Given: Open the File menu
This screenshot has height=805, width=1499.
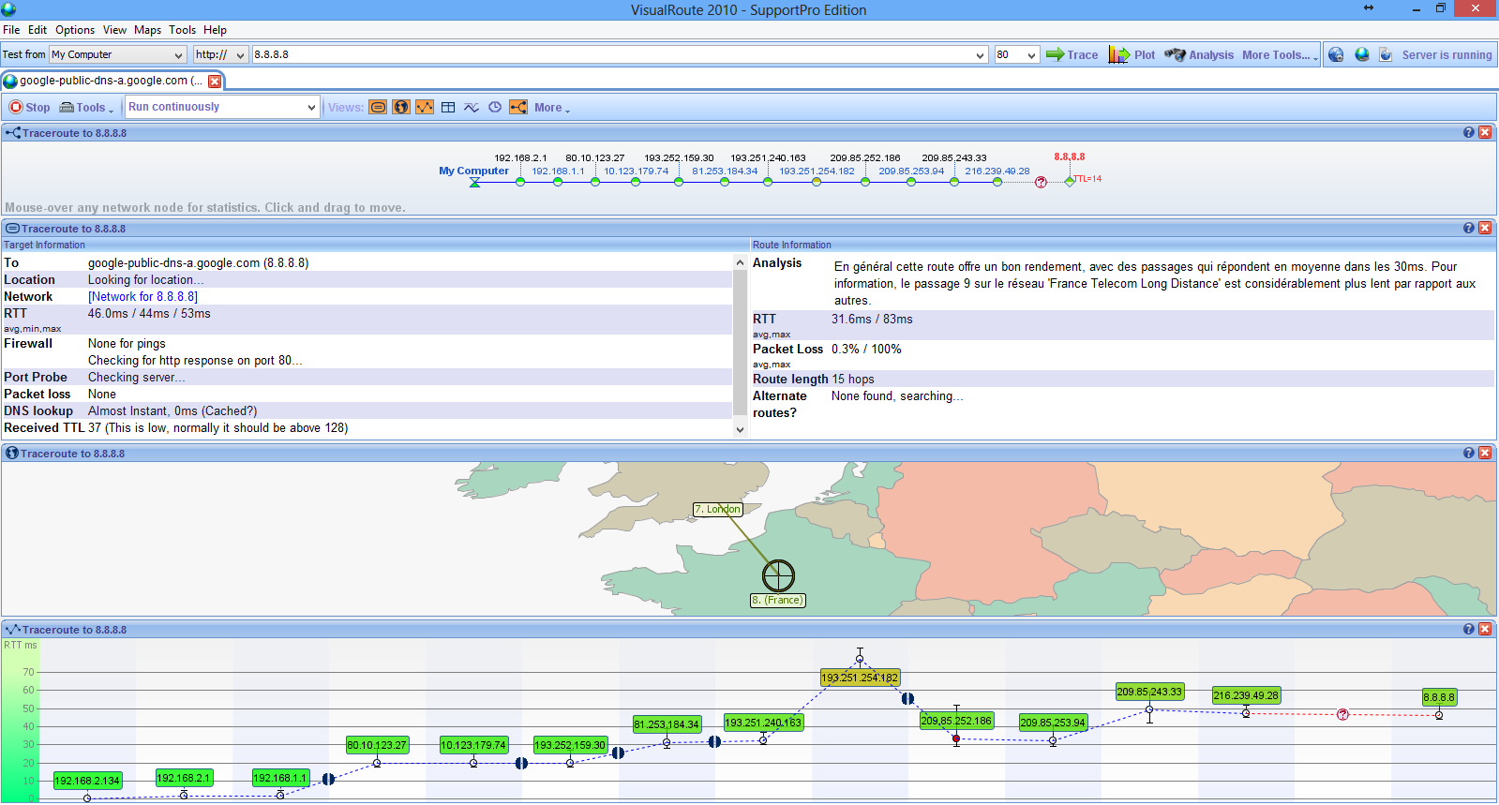Looking at the screenshot, I should coord(11,30).
